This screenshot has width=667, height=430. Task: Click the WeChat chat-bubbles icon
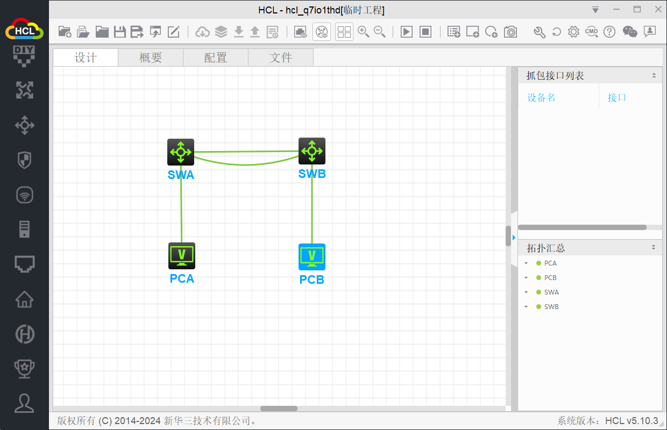[630, 32]
